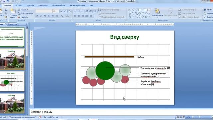
Task: Click the zoom out minus button
Action: [x=193, y=117]
